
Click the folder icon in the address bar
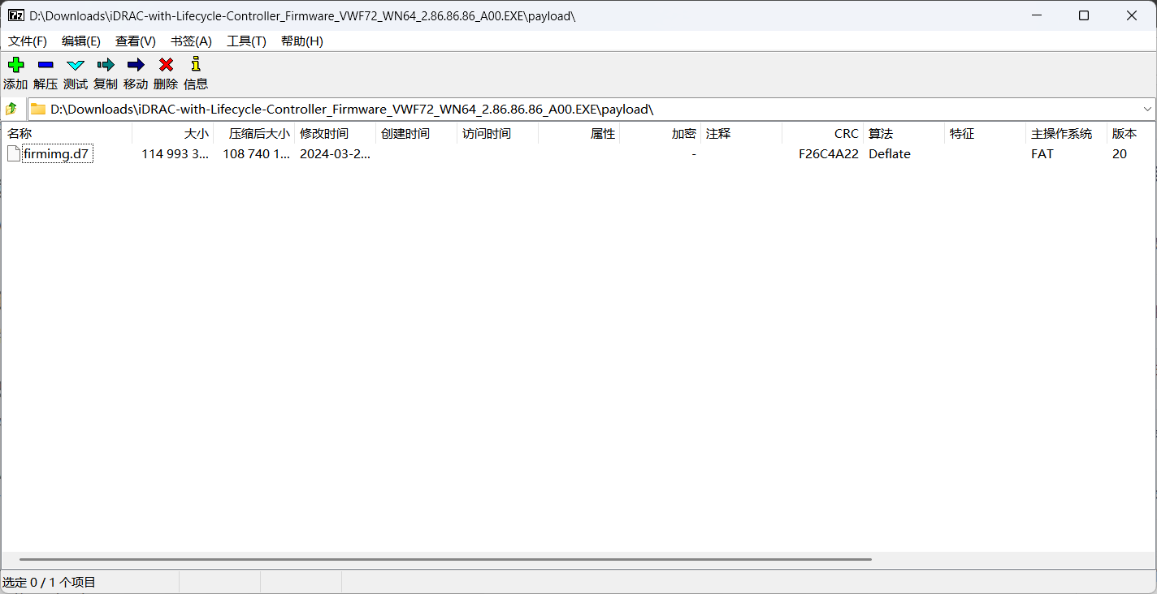38,109
